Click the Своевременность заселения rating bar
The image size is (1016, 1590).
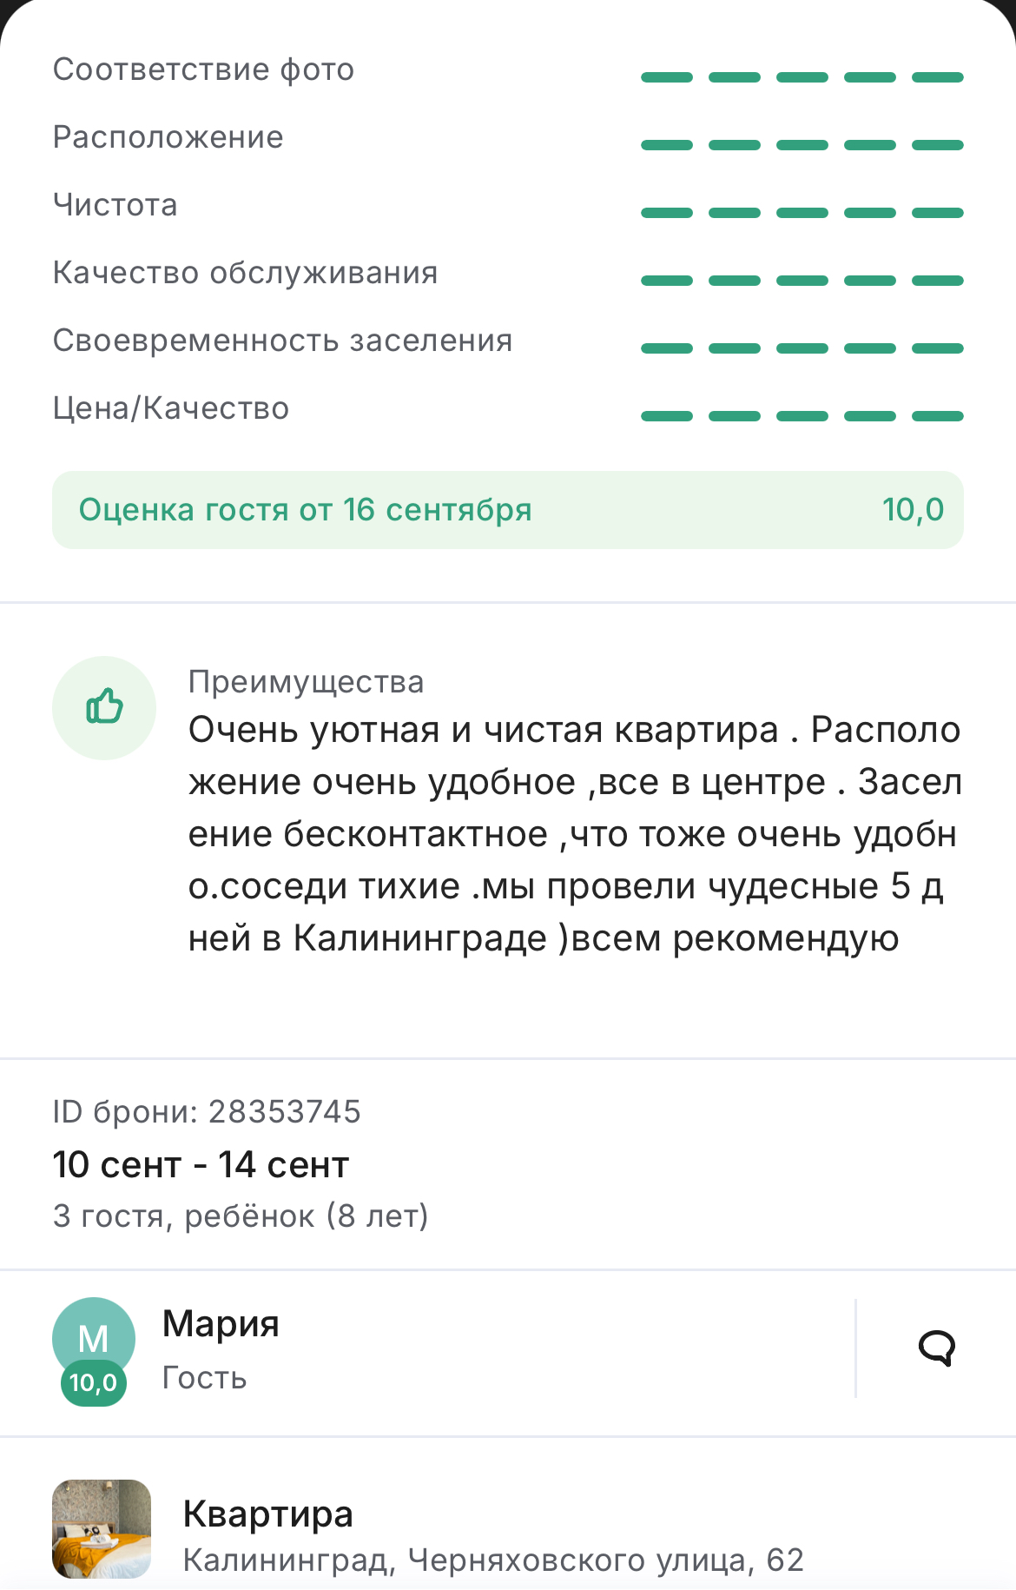click(x=802, y=348)
